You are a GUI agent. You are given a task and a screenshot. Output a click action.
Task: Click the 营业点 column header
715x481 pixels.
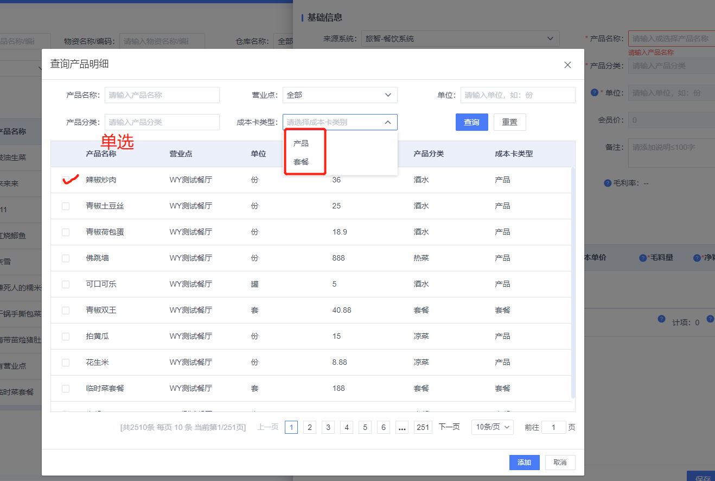coord(181,154)
